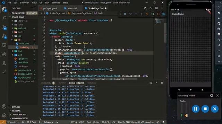Open the File menu
This screenshot has width=222, height=124.
9,3
